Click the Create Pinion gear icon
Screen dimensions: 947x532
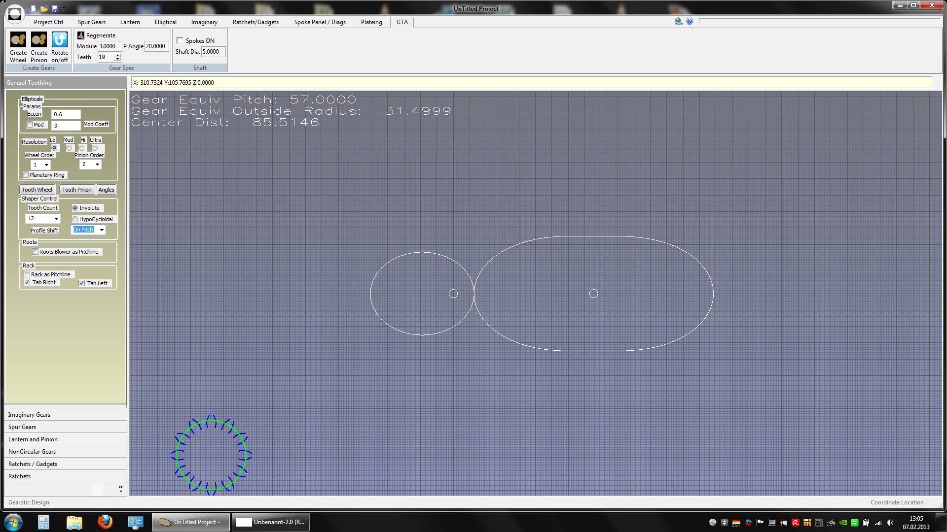coord(39,40)
